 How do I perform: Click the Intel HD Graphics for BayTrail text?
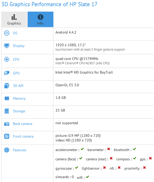pos(84,73)
